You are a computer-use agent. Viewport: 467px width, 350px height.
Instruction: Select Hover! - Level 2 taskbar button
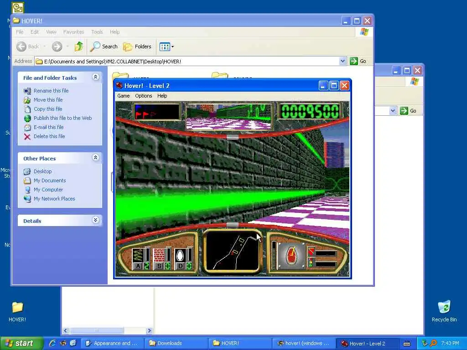point(367,344)
